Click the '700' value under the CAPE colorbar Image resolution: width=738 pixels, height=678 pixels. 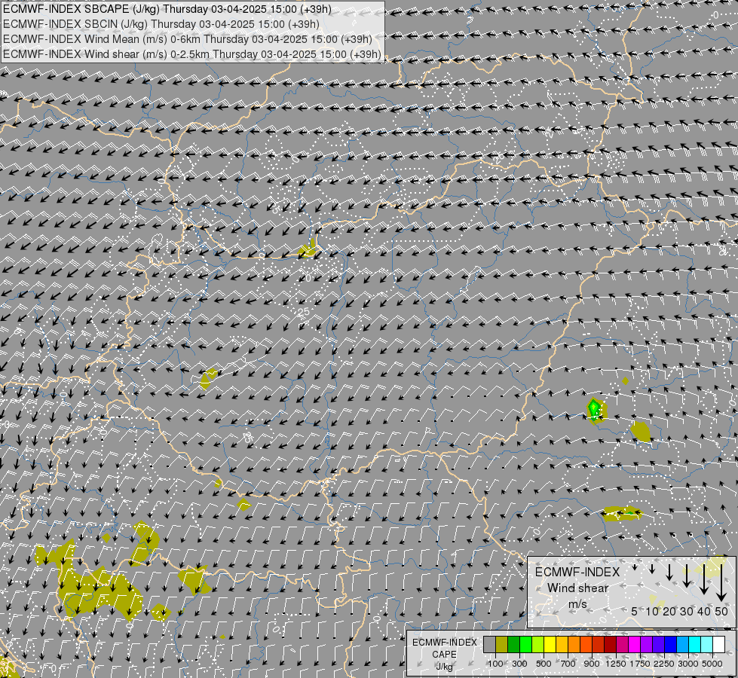tap(568, 664)
